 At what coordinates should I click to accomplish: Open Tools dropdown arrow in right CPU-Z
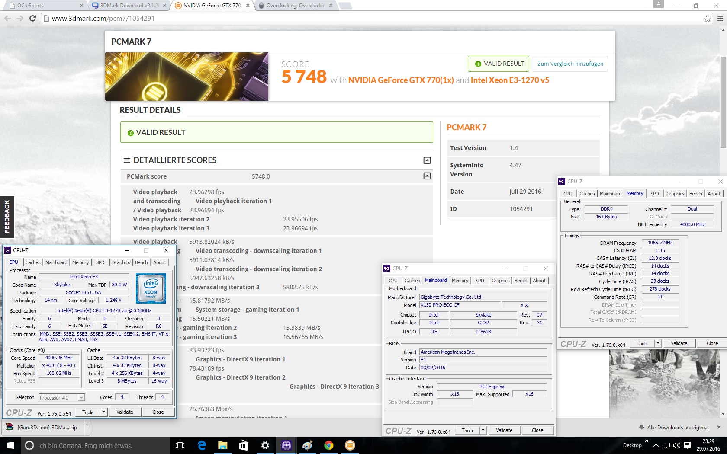[658, 343]
